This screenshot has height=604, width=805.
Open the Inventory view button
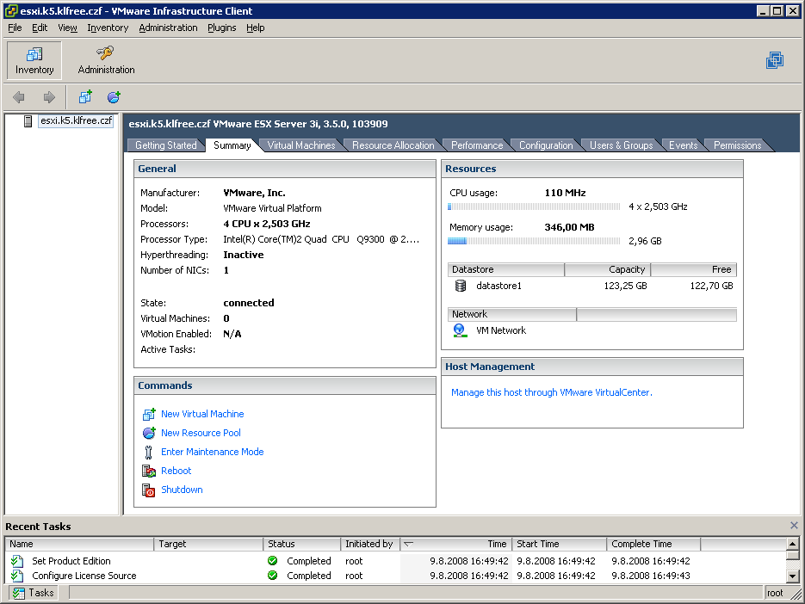pyautogui.click(x=34, y=60)
